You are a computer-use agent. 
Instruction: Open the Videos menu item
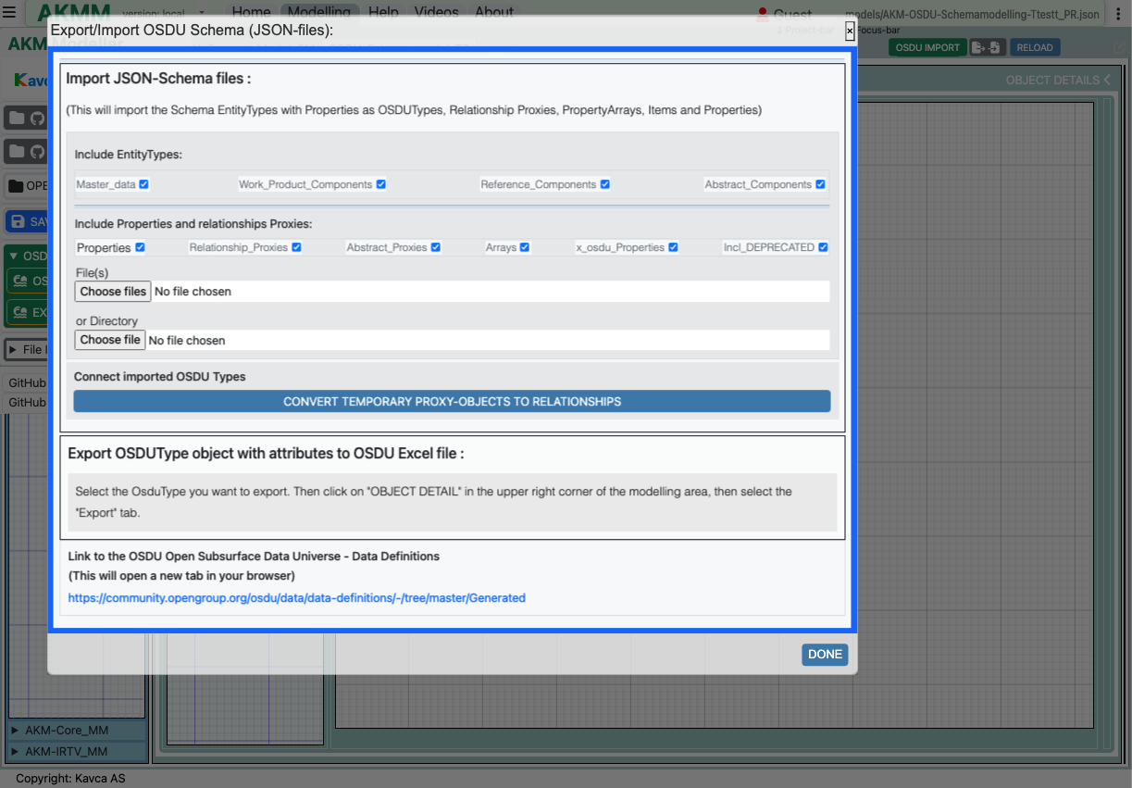(x=437, y=13)
